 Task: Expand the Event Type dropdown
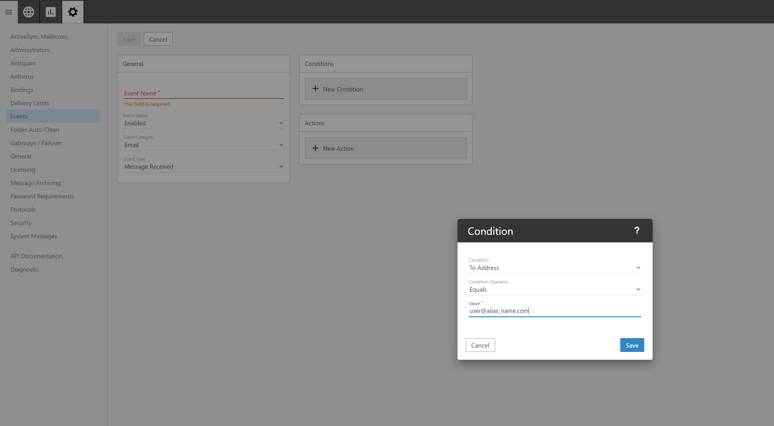tap(203, 167)
